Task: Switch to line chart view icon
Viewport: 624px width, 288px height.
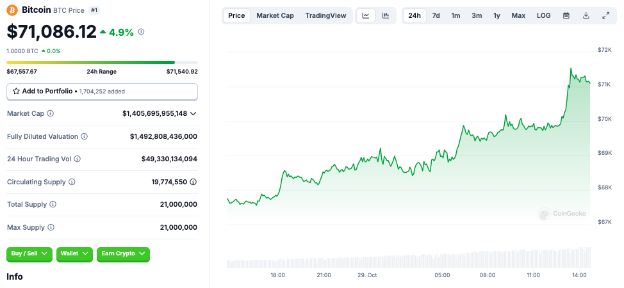Action: (366, 15)
